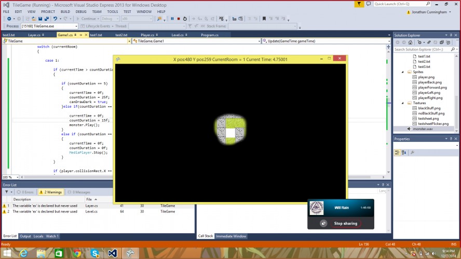
Task: Open Chrome from taskbar
Action: pos(77,253)
